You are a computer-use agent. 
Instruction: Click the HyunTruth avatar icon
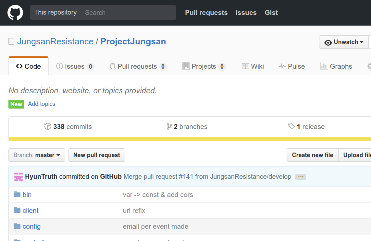pyautogui.click(x=19, y=177)
